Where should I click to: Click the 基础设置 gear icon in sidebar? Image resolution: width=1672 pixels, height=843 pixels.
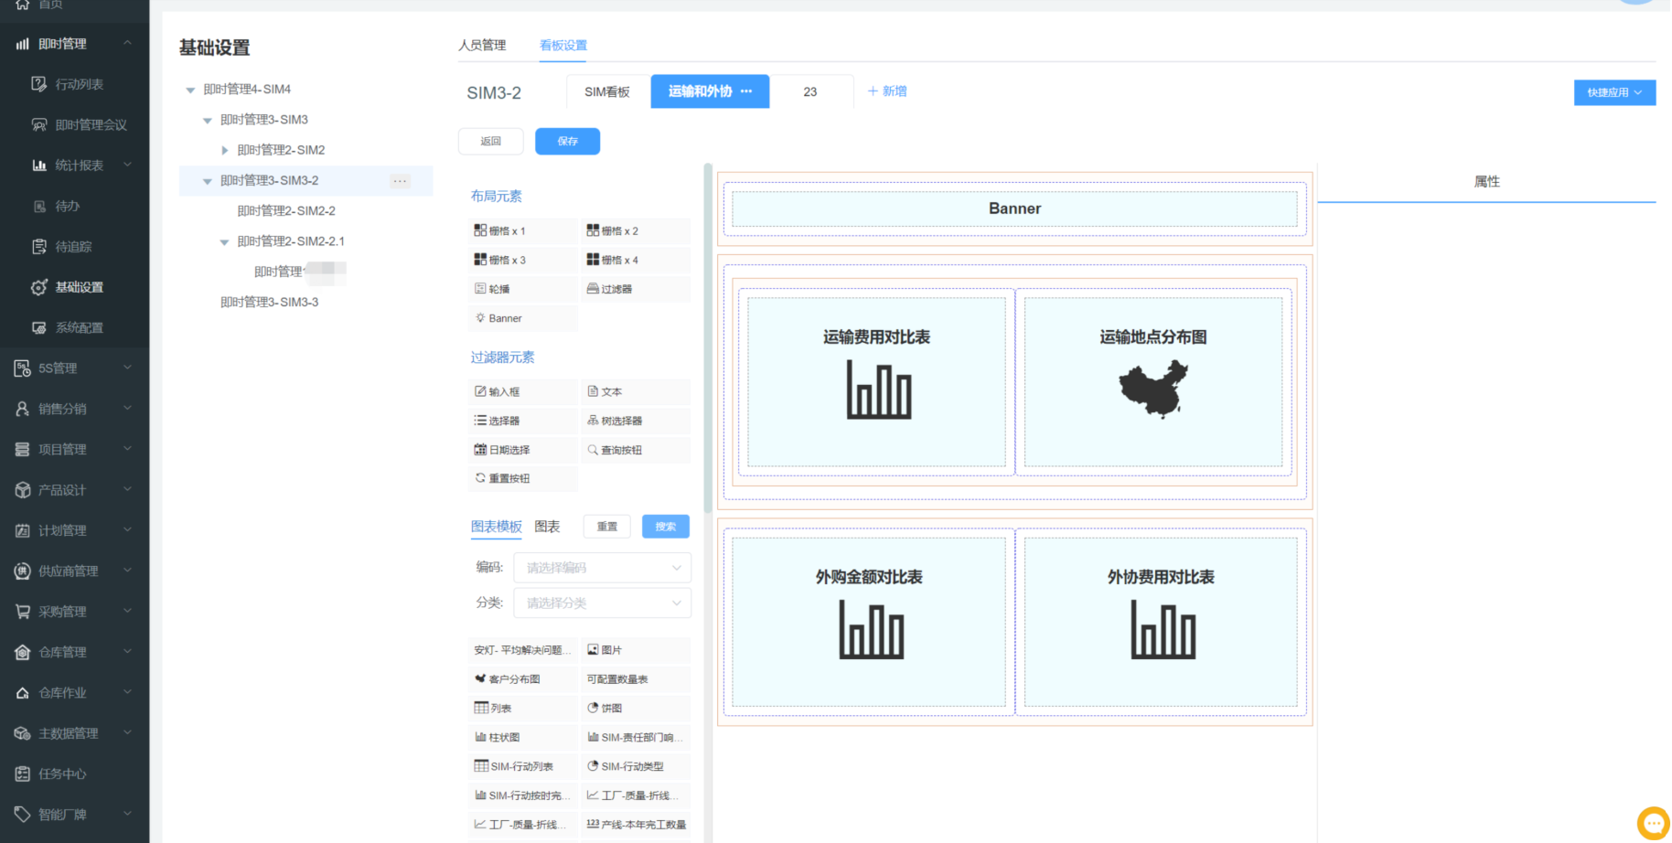[39, 287]
